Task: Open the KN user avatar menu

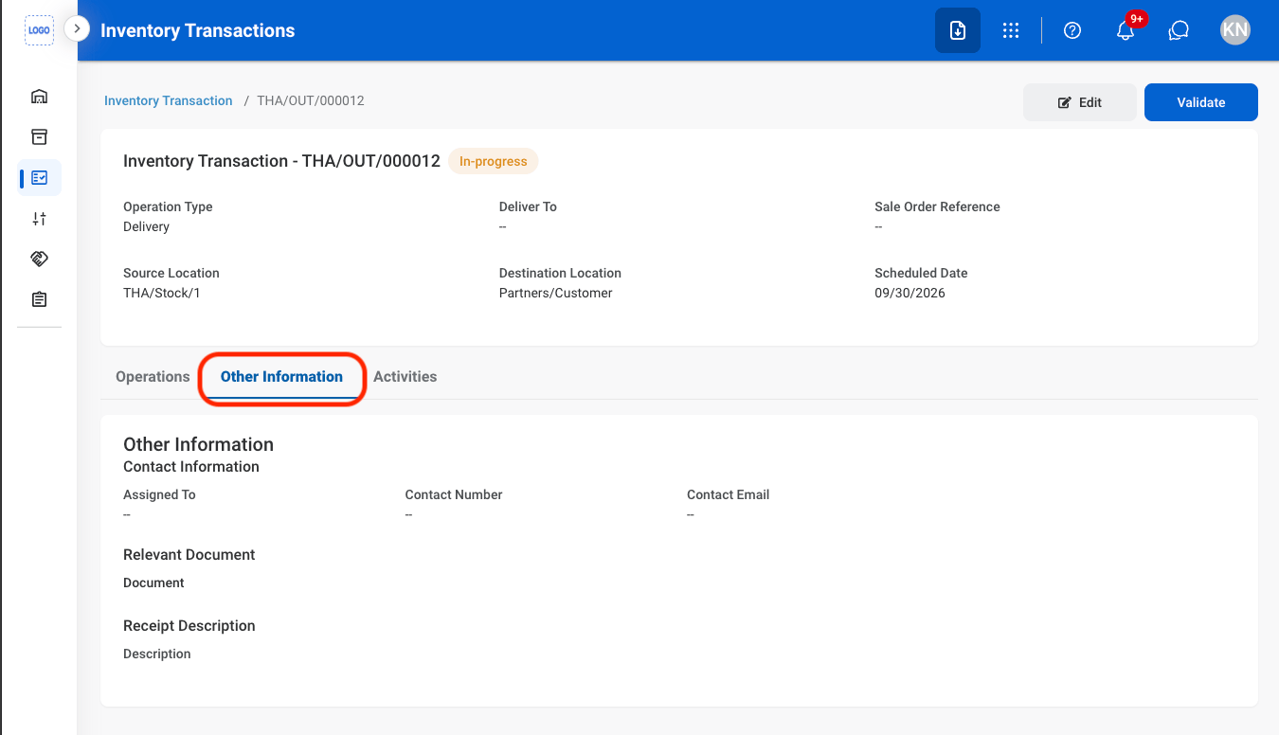Action: [1235, 30]
